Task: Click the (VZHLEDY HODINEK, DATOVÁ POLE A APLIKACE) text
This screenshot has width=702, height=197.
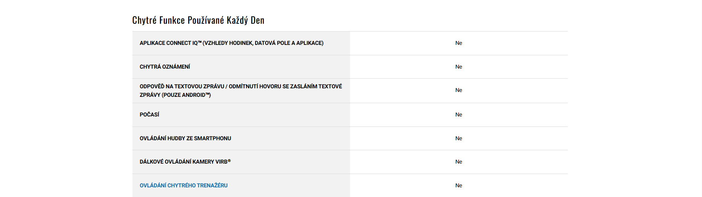Action: tap(263, 43)
